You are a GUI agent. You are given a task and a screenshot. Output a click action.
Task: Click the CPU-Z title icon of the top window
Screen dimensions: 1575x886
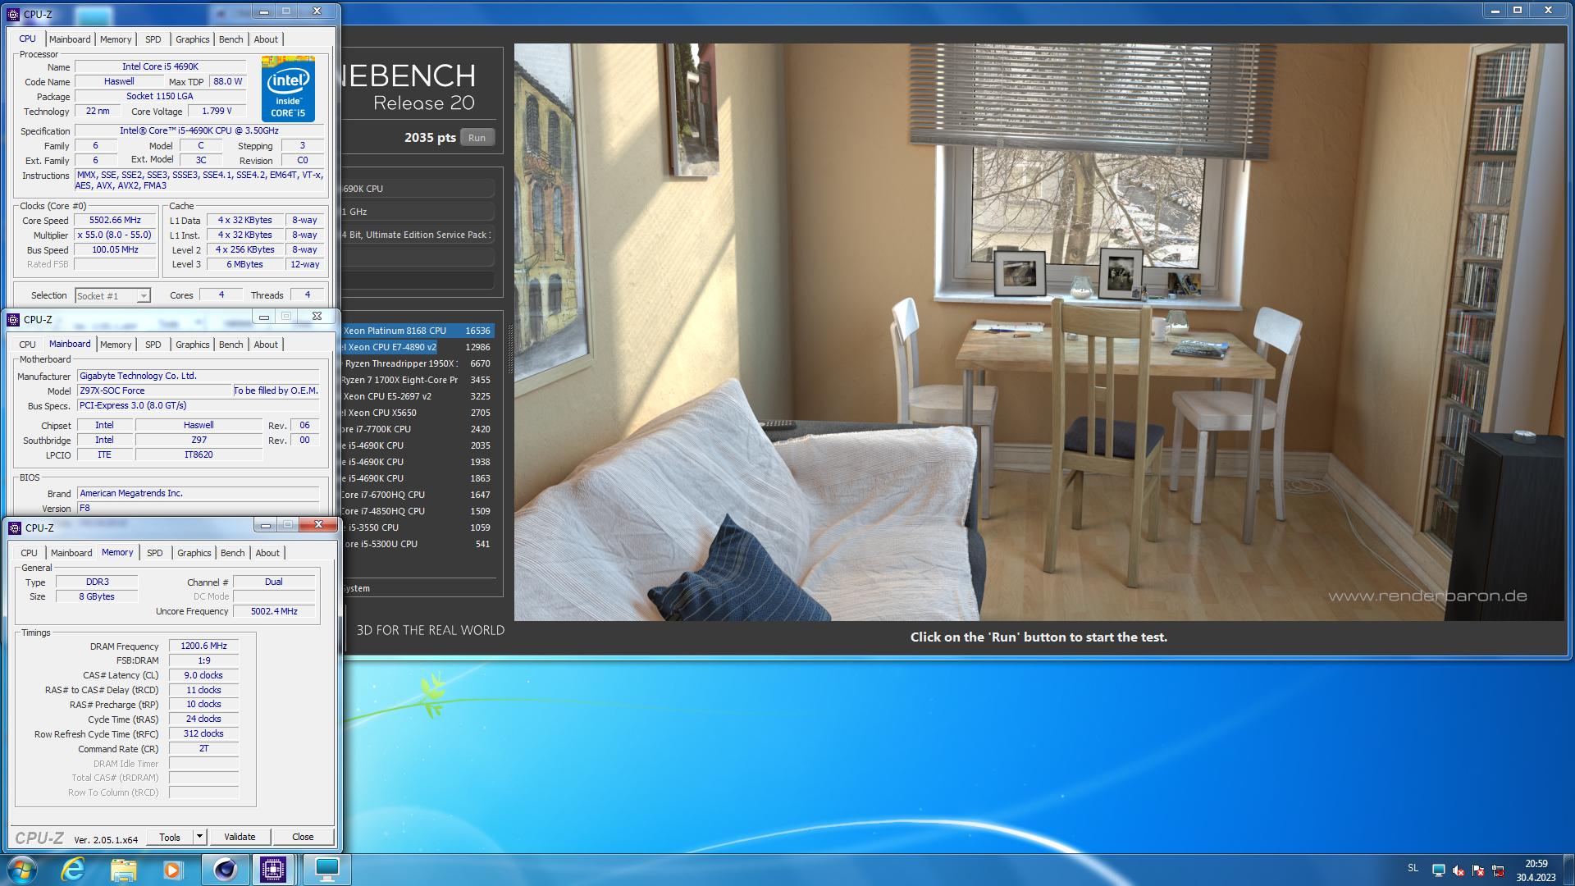[x=13, y=14]
